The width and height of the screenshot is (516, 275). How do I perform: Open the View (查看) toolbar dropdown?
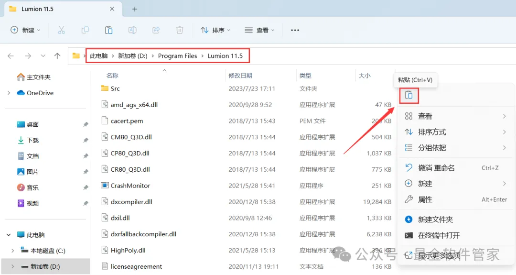point(259,30)
